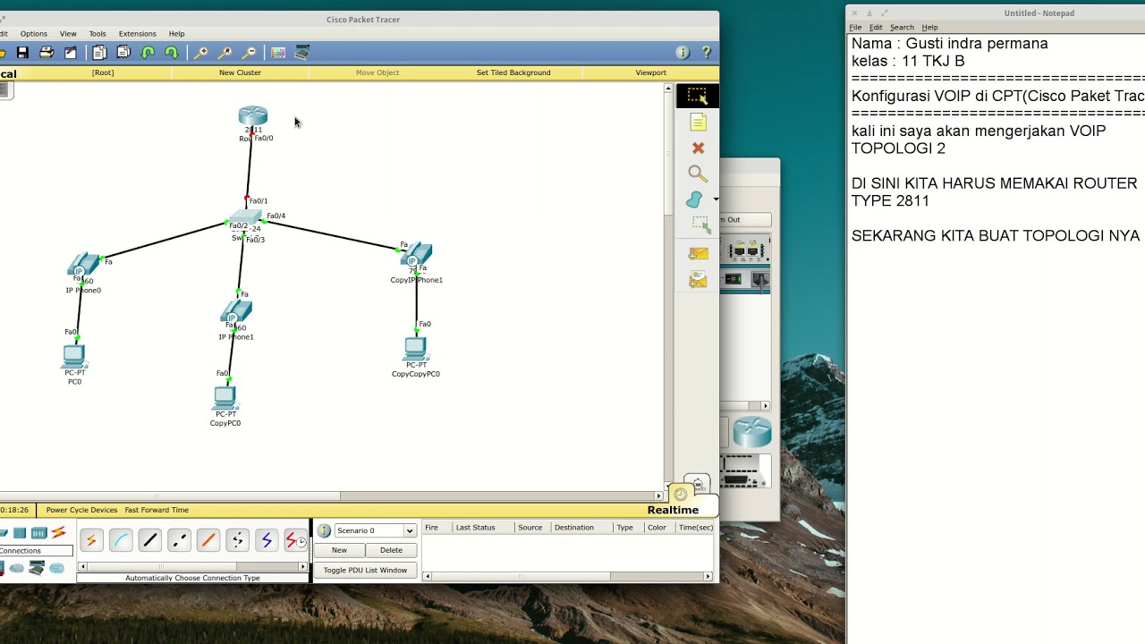Viewport: 1145px width, 644px height.
Task: Choose the Inspect magnifier tool
Action: [x=698, y=174]
